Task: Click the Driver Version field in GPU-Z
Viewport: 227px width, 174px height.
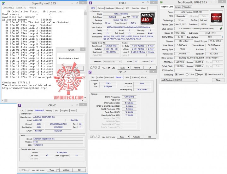Action: [199, 58]
